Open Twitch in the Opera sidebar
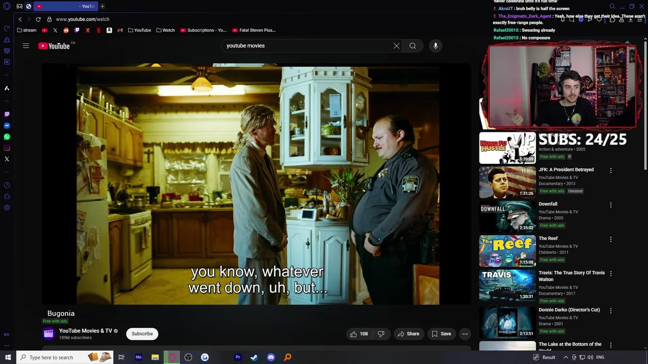The width and height of the screenshot is (648, 364). pyautogui.click(x=7, y=115)
